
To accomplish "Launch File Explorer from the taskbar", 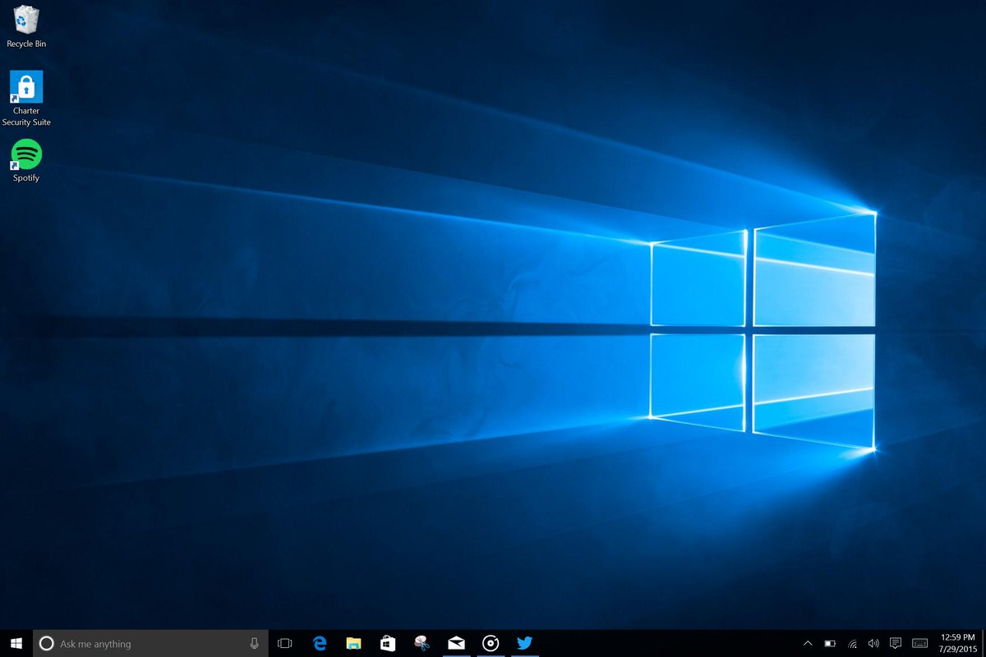I will coord(353,644).
